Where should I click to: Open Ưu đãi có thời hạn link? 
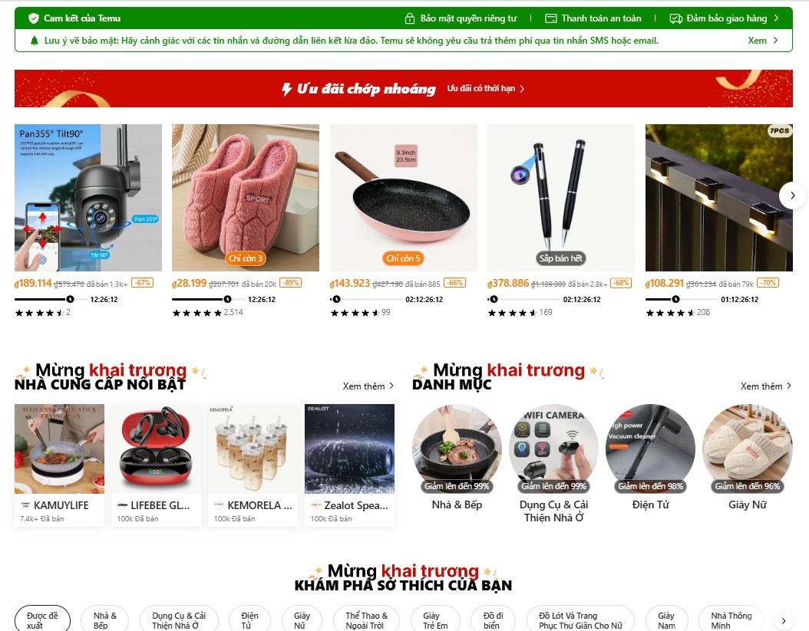(486, 89)
